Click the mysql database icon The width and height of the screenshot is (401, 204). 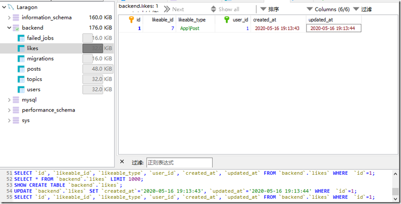pyautogui.click(x=16, y=100)
